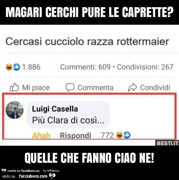Click the thumbs-up Mi piace icon
This screenshot has width=179, height=180.
click(x=14, y=87)
